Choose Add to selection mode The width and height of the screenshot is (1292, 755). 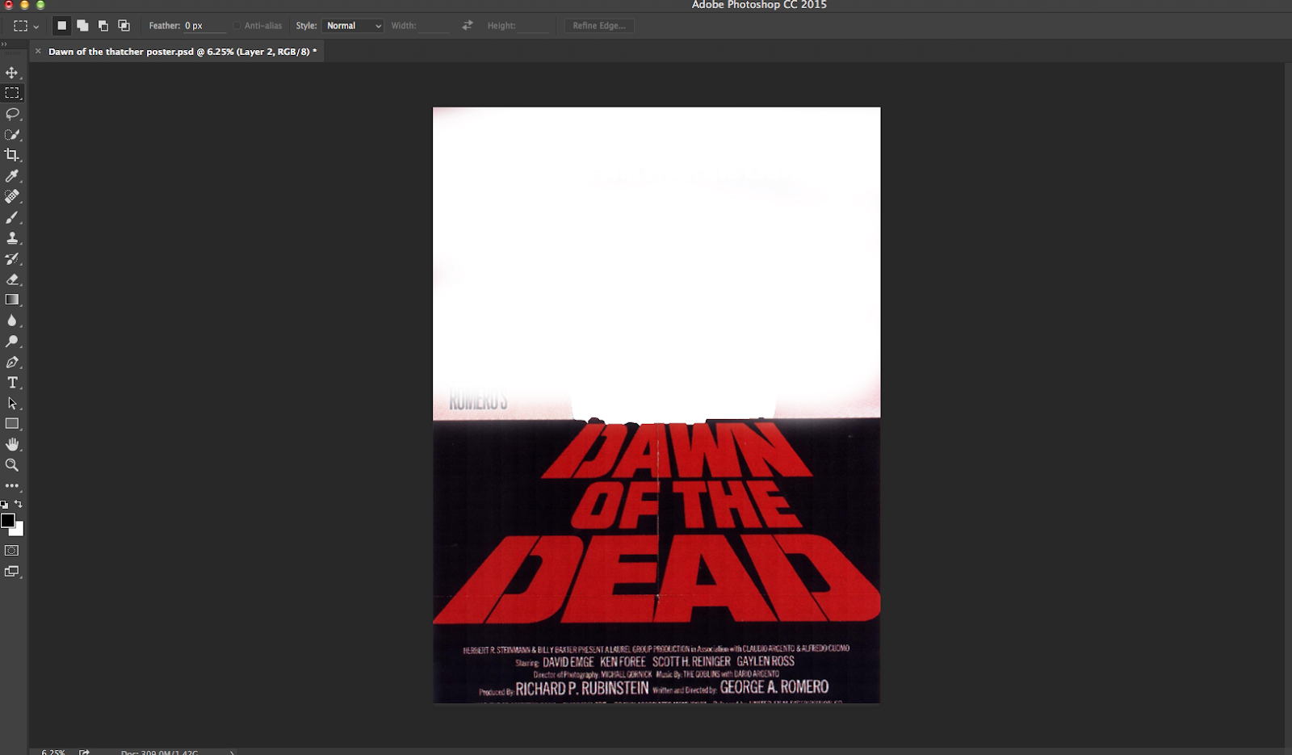(x=82, y=26)
